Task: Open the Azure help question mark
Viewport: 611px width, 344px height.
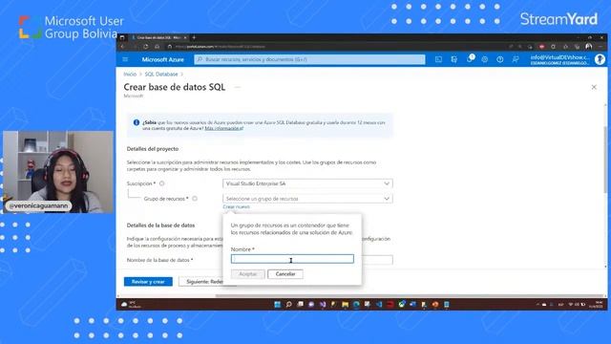Action: pyautogui.click(x=500, y=59)
